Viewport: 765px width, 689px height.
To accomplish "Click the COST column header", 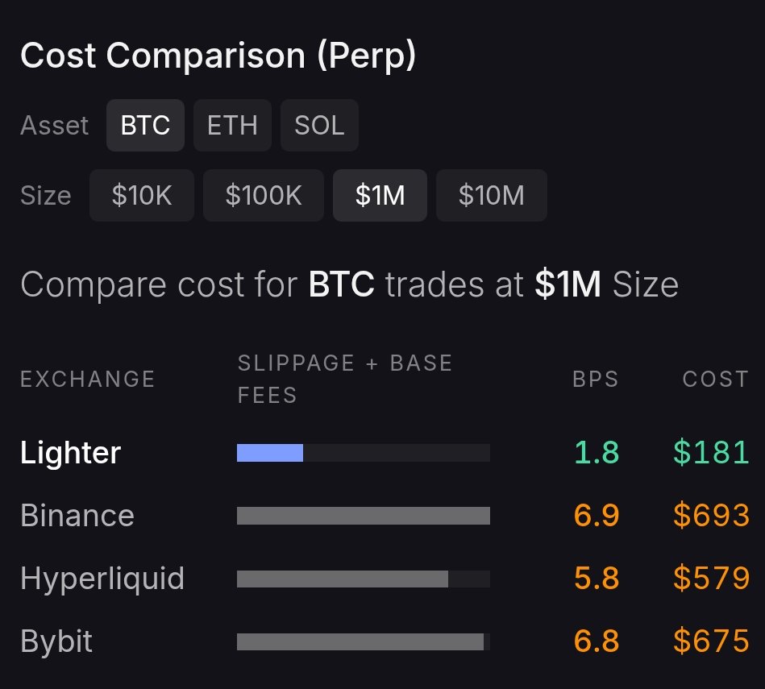I will [716, 379].
